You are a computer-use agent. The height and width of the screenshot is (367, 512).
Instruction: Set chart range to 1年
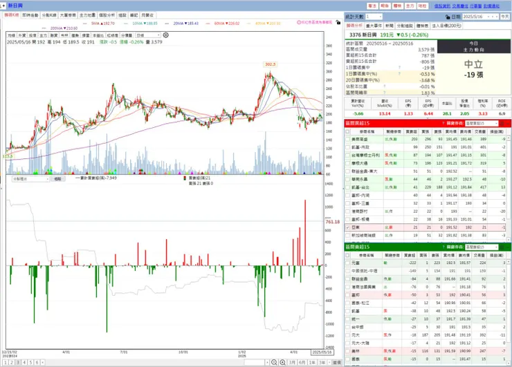312,362
